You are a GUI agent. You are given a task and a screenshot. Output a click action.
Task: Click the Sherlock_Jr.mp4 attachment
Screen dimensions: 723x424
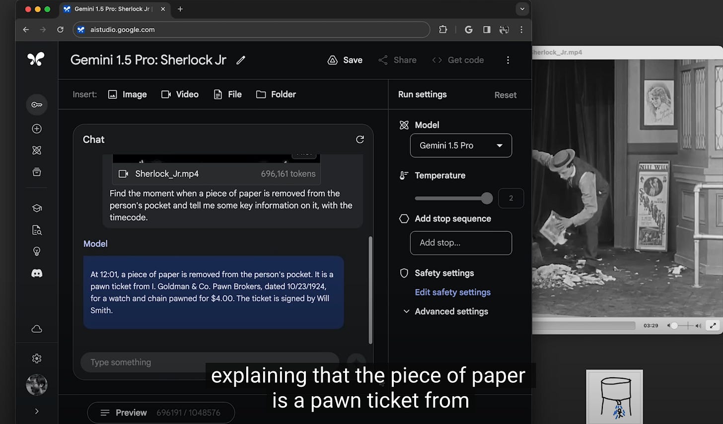pos(217,174)
